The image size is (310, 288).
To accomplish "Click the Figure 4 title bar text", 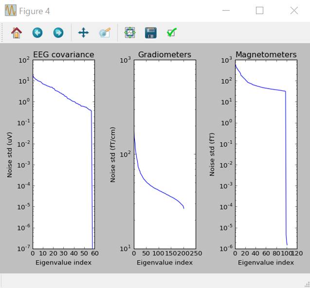I will click(x=35, y=11).
